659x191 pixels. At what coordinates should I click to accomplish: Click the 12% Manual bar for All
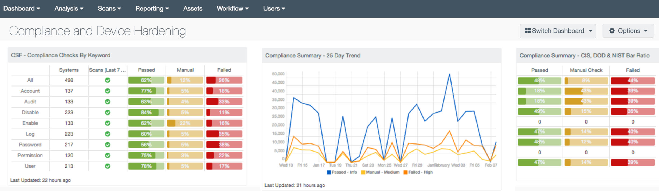tap(185, 80)
